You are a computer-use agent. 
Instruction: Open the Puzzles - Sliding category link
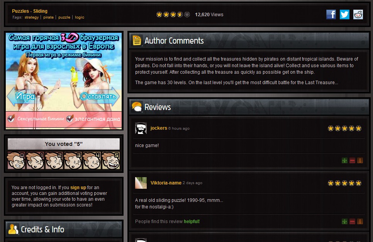click(30, 11)
